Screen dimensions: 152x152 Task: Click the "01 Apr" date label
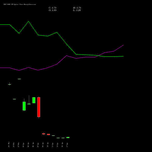click(23, 145)
